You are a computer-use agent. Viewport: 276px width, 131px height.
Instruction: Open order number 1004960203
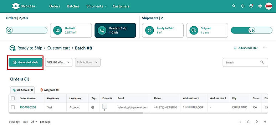click(x=28, y=107)
